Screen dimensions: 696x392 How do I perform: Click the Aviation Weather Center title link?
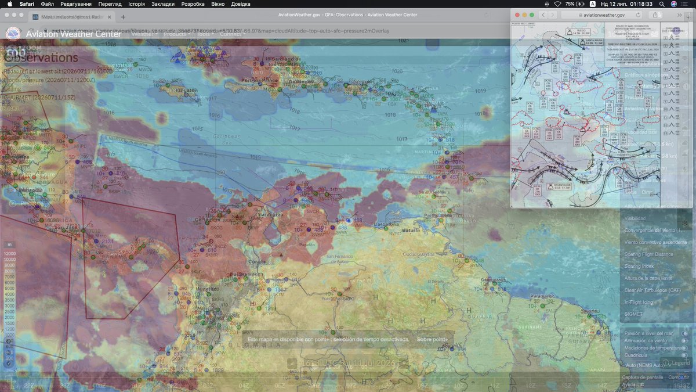tap(74, 34)
